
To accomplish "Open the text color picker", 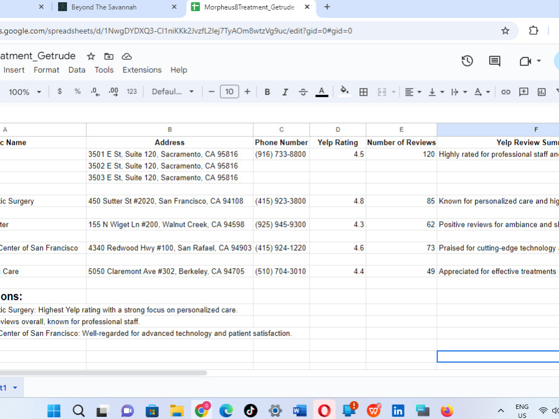I will click(x=321, y=92).
